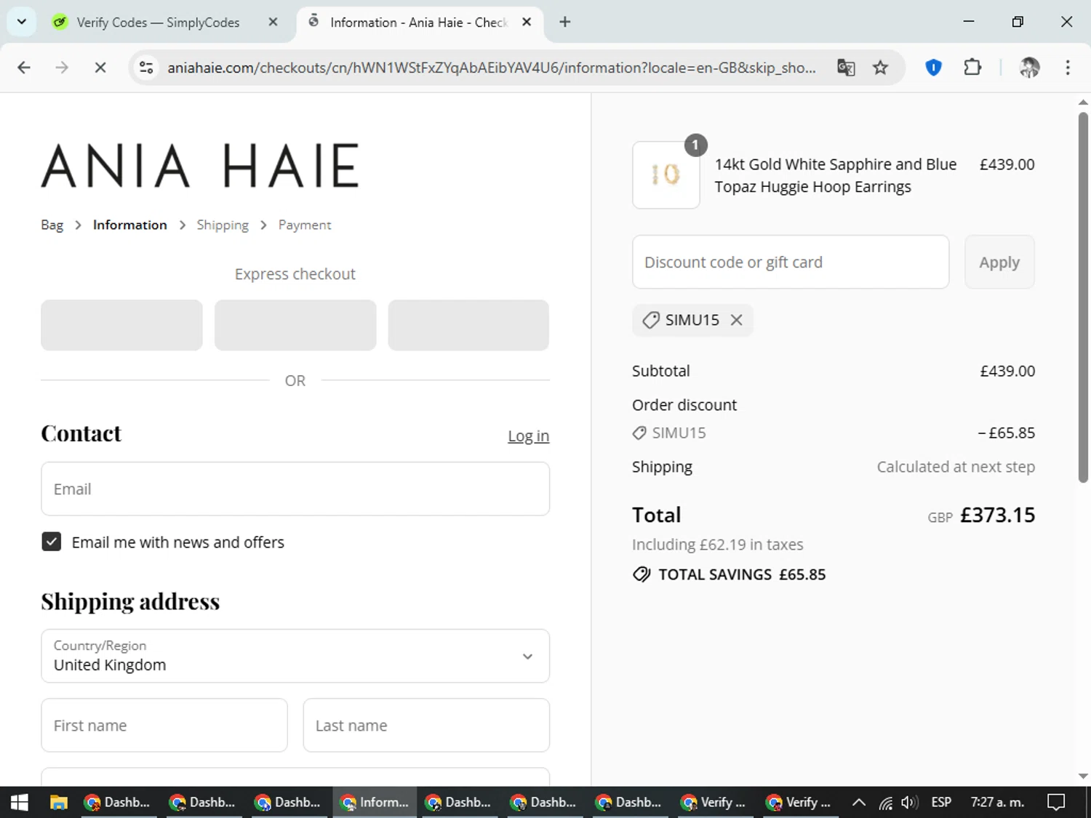Image resolution: width=1091 pixels, height=818 pixels.
Task: Open the Chrome profile avatar
Action: point(1029,68)
